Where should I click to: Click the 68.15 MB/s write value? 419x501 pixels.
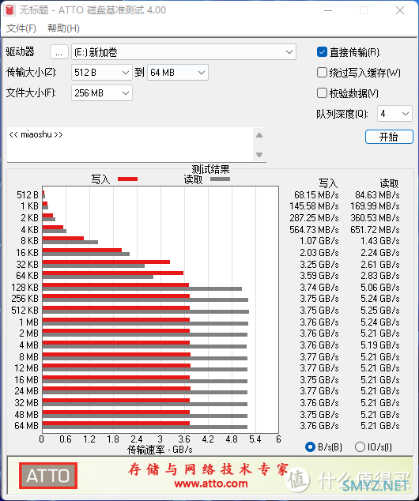point(316,195)
